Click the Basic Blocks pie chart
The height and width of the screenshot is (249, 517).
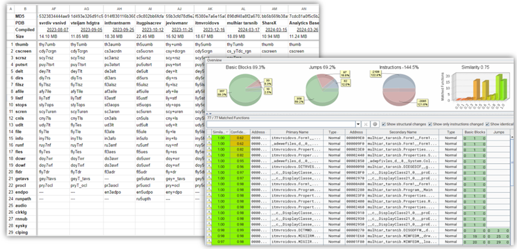pyautogui.click(x=245, y=89)
